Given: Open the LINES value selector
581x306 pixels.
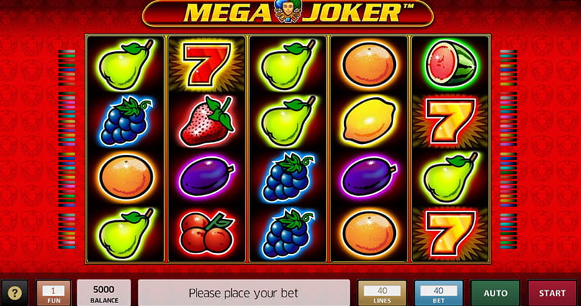Looking at the screenshot, I should (382, 293).
